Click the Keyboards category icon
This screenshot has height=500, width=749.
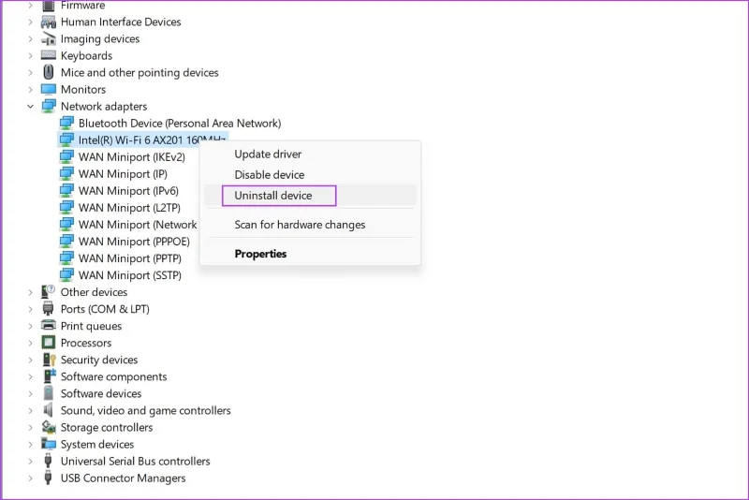click(49, 55)
